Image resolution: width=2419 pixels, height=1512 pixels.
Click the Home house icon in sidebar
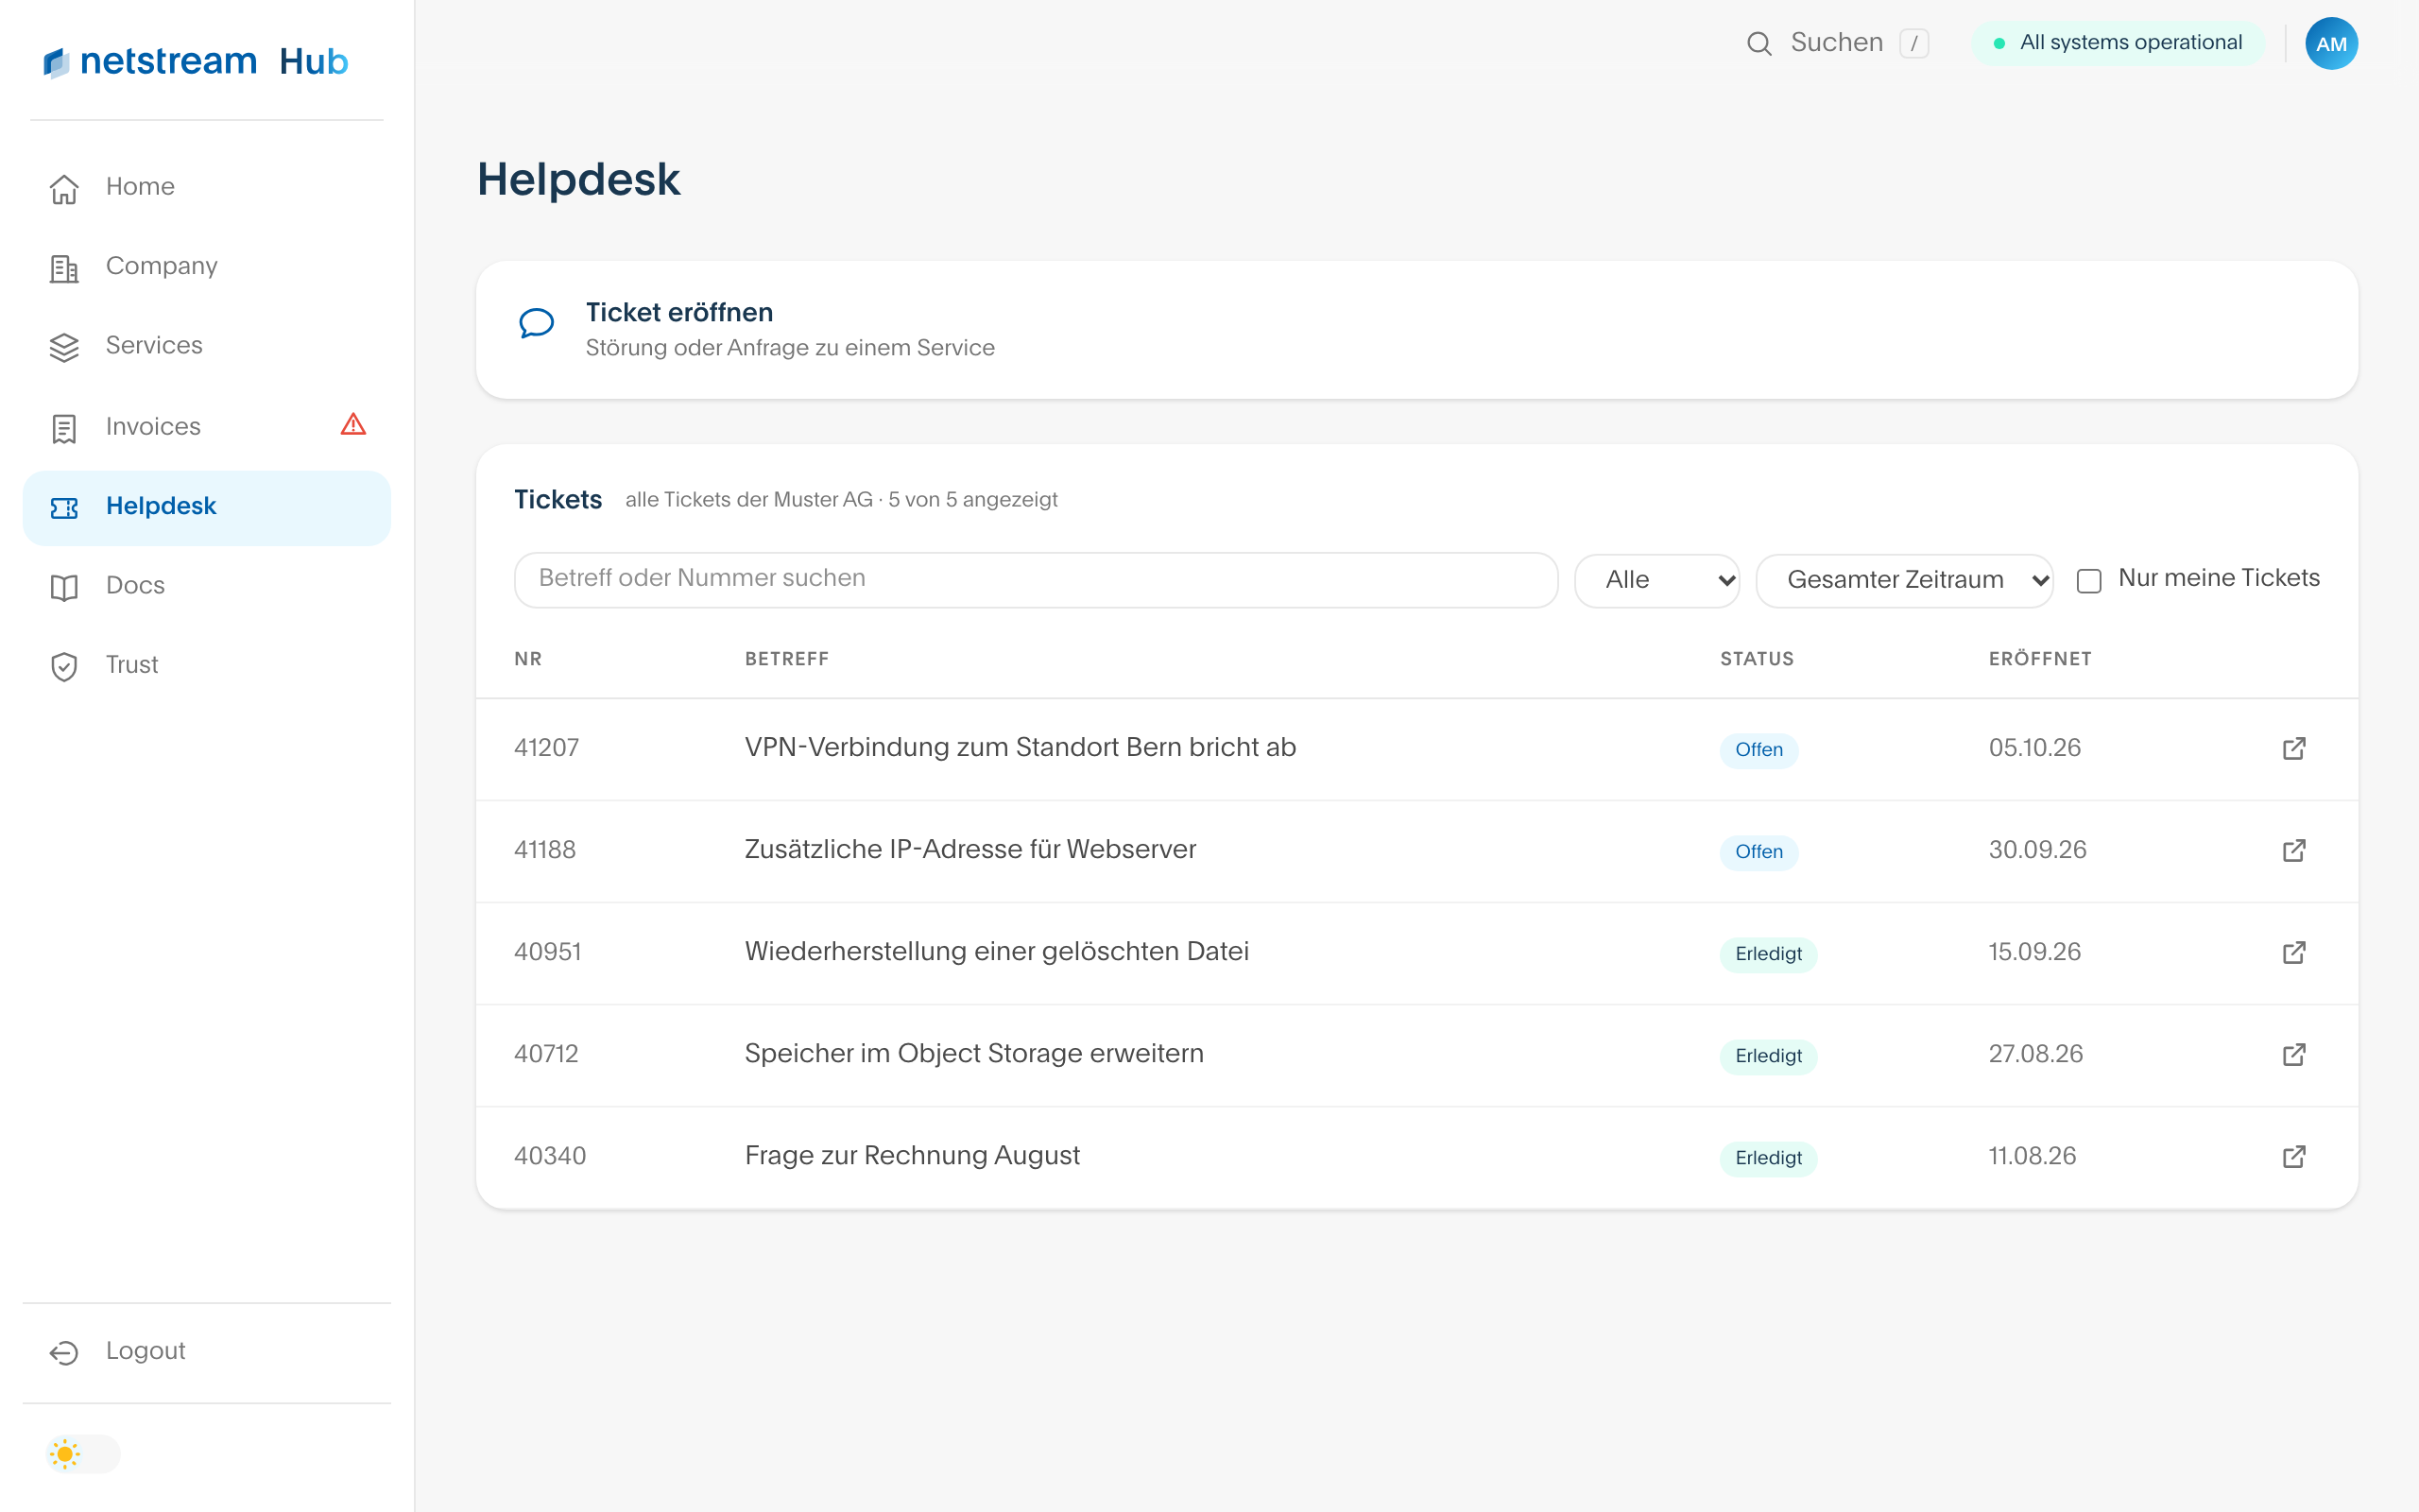(64, 188)
